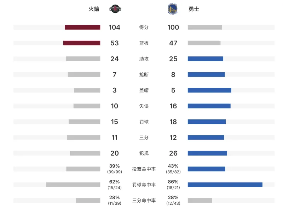Viewport: 283px width, 214px height.
Task: Click the 投篮命中率 label
Action: tap(144, 169)
